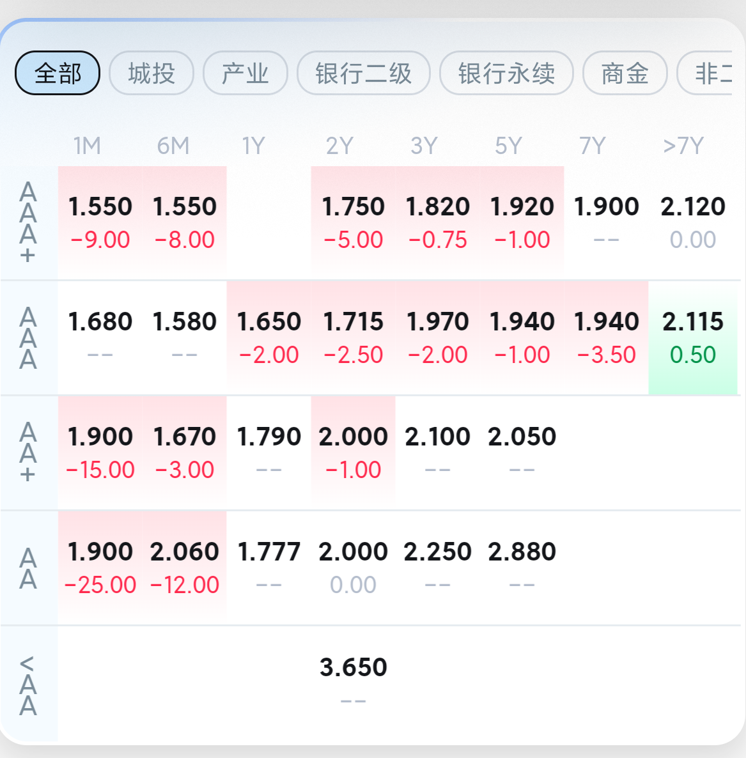Viewport: 746px width, 758px height.
Task: Click the >7Y column header
Action: (683, 146)
